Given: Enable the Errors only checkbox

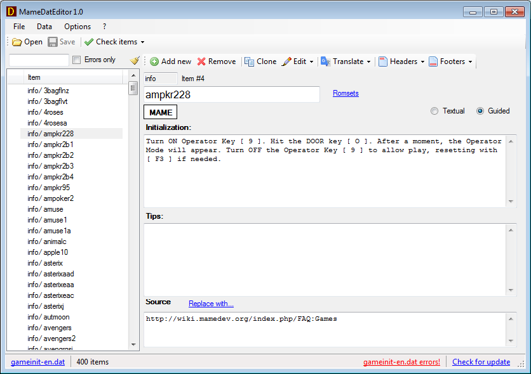Looking at the screenshot, I should tap(77, 60).
